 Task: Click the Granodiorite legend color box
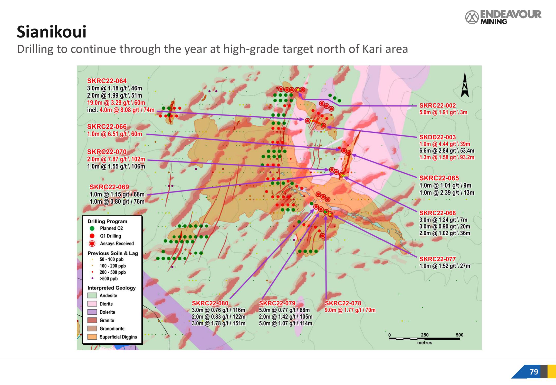(92, 328)
